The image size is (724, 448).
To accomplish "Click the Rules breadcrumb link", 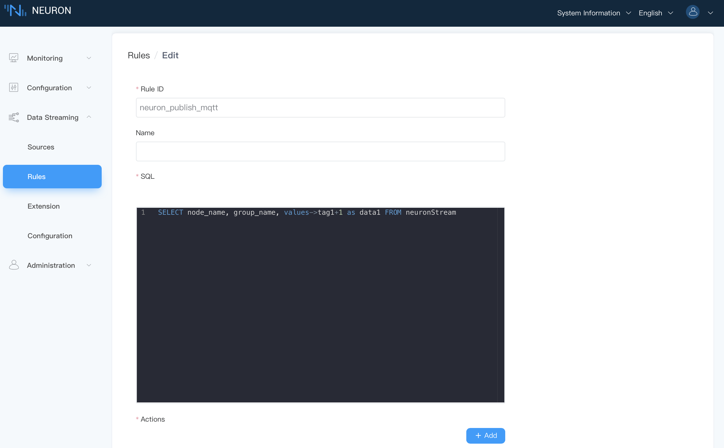I will (x=139, y=55).
